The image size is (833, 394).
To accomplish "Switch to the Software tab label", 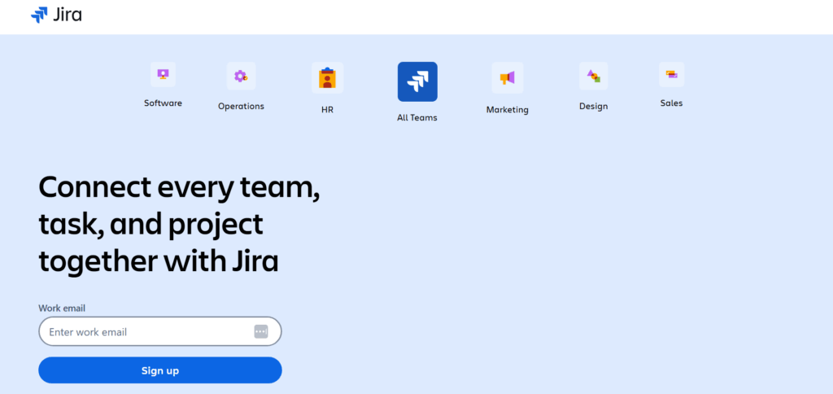I will point(163,103).
